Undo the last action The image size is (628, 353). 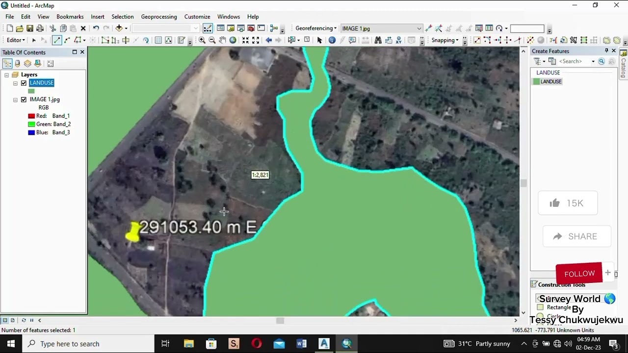click(96, 28)
